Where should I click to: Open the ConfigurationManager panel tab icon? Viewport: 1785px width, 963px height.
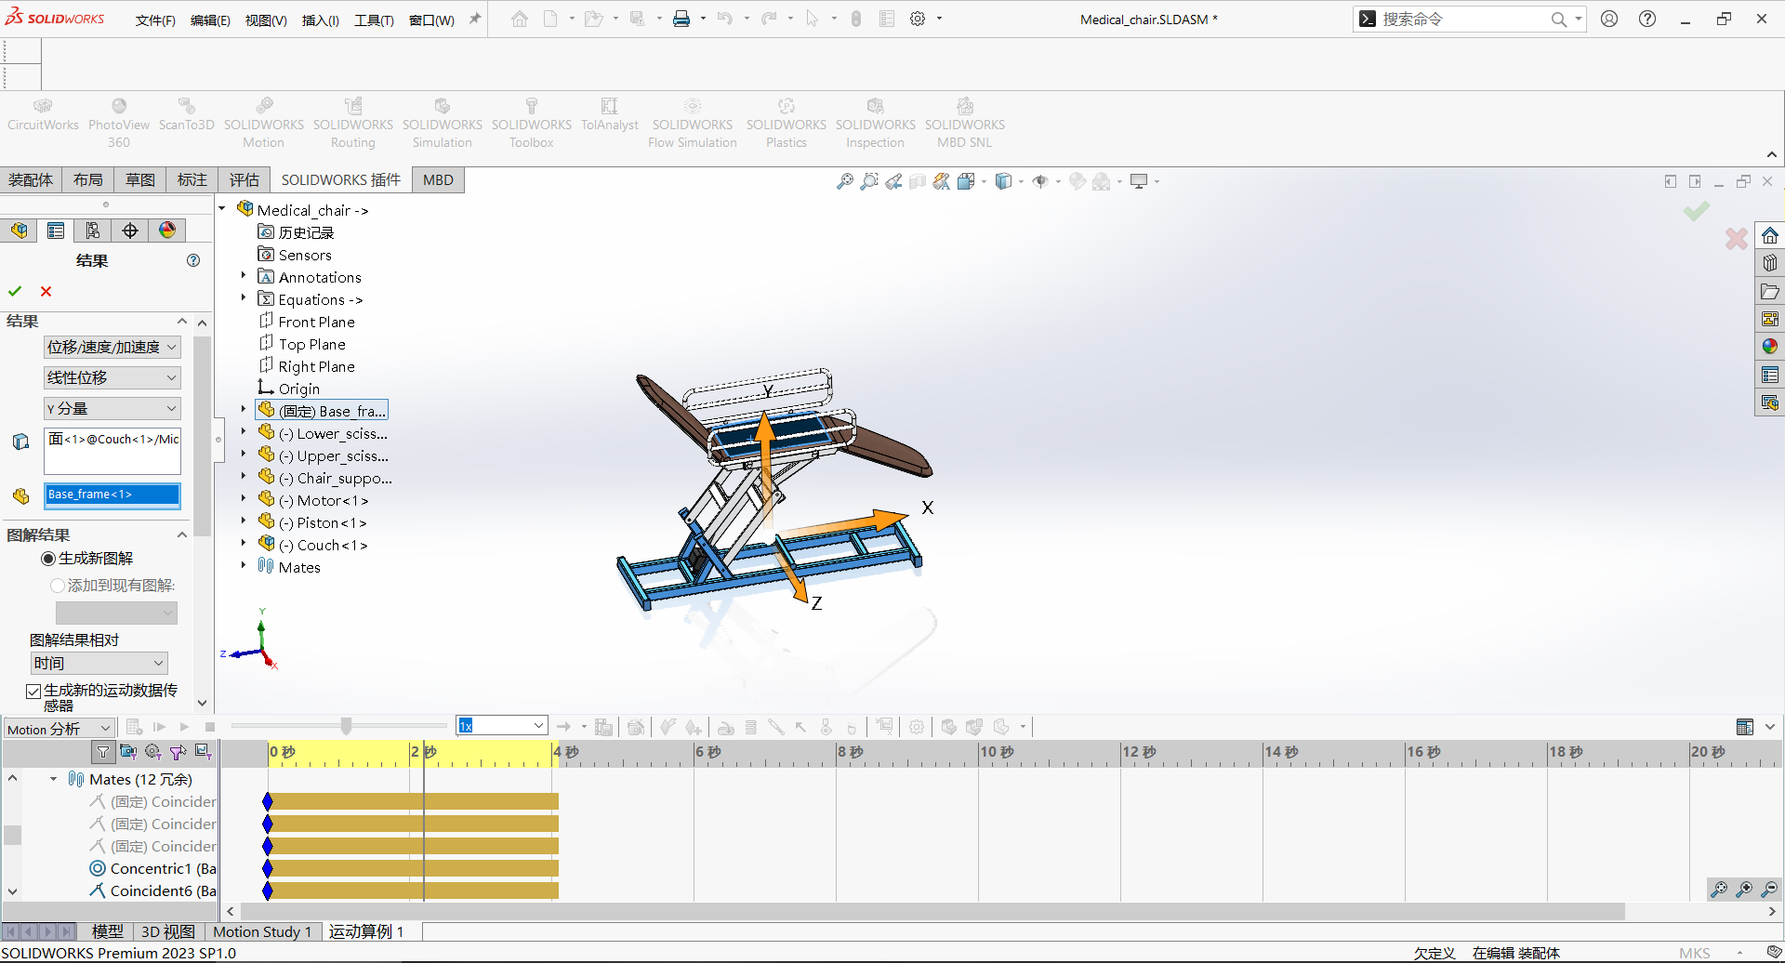point(93,231)
